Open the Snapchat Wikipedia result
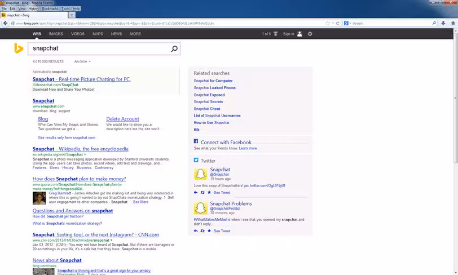 80,149
